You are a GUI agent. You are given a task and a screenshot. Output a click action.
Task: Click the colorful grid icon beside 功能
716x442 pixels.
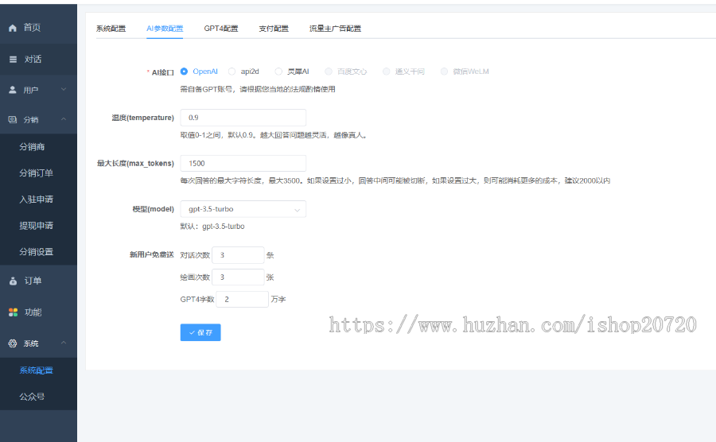coord(13,312)
